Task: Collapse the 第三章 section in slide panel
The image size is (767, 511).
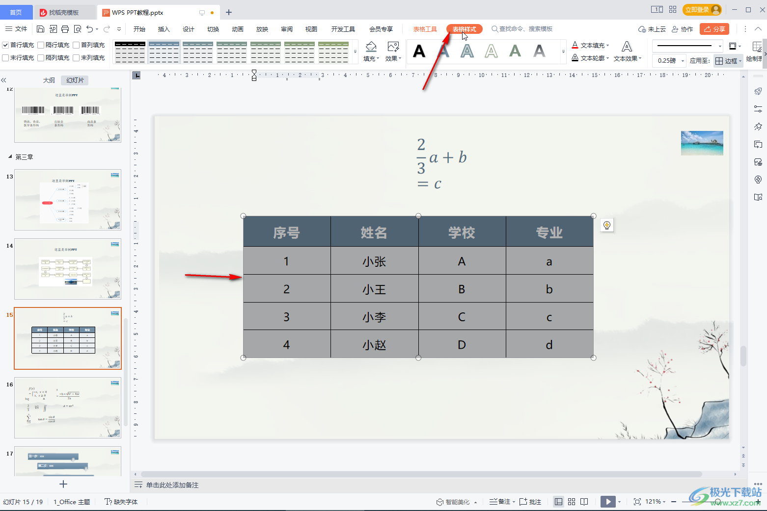Action: pos(10,157)
